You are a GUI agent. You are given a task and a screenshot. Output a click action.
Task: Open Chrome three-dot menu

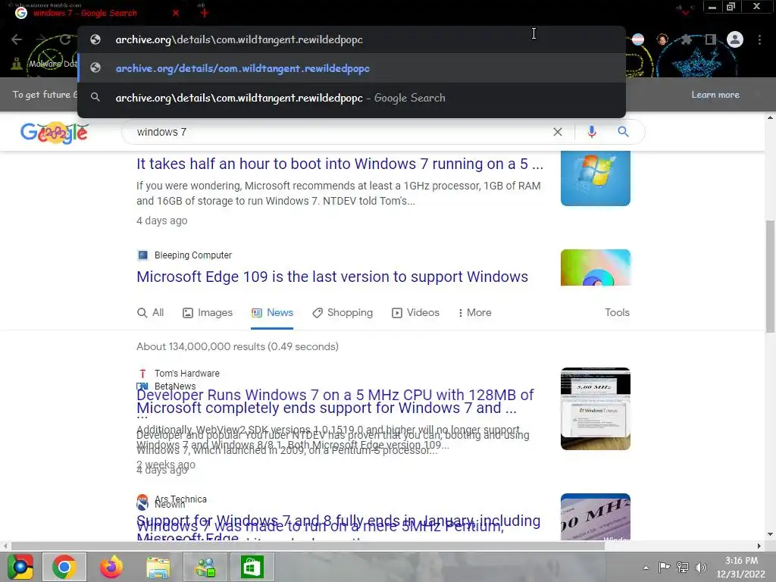click(759, 39)
